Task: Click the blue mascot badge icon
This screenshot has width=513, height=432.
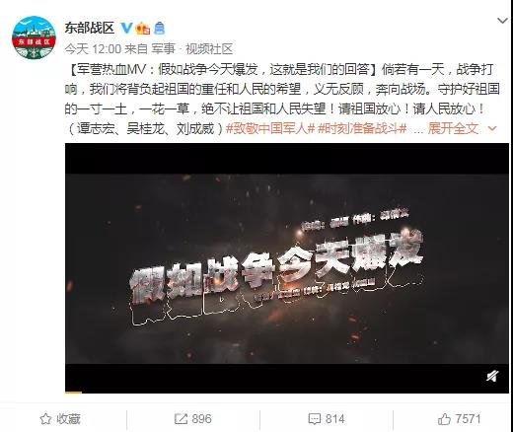Action: 159,29
